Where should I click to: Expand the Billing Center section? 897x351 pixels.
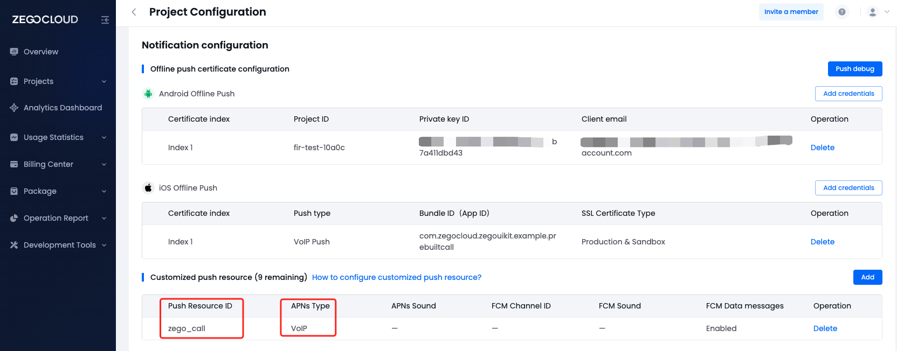(104, 164)
